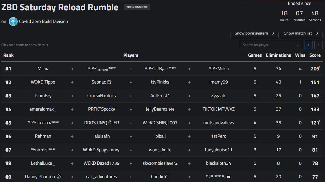Screen dimensions: 325x182
Task: Select player WCKD Dazed1739
Action: click(x=102, y=164)
